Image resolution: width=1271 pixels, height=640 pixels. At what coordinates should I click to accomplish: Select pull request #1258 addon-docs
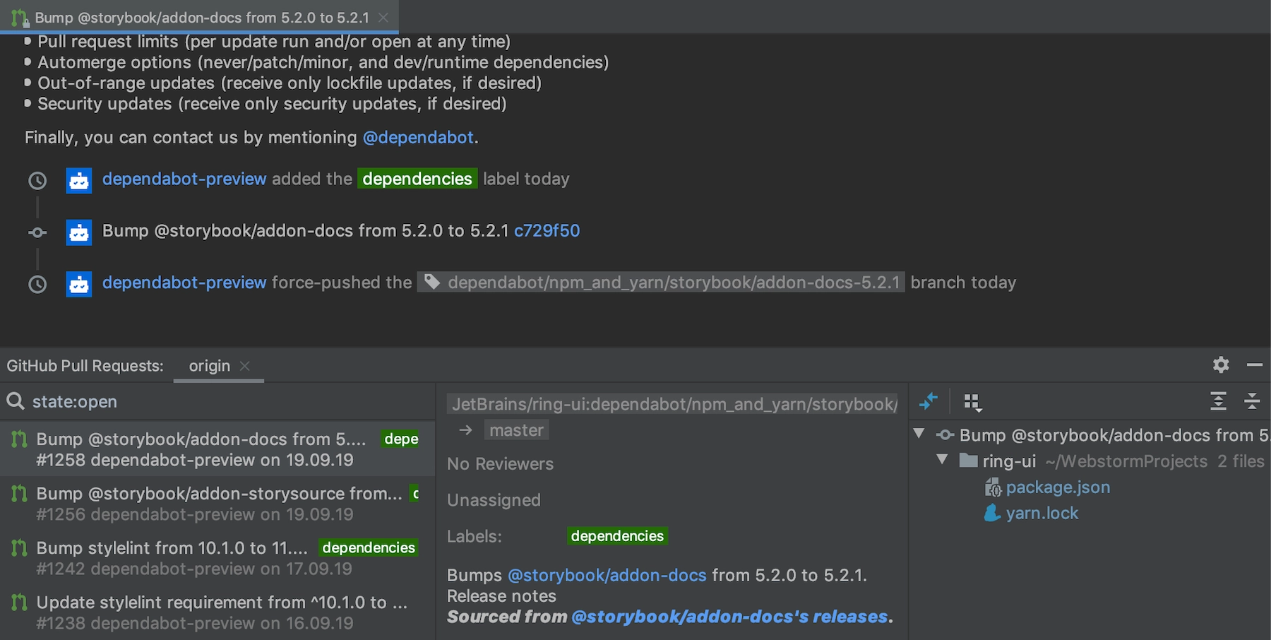point(217,449)
